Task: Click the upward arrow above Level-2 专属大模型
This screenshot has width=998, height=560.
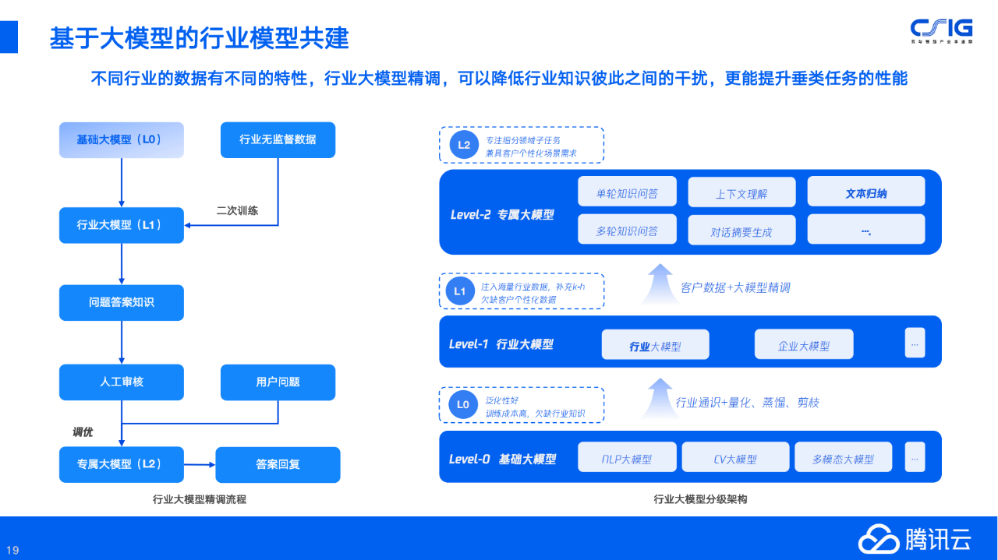Action: [x=660, y=279]
